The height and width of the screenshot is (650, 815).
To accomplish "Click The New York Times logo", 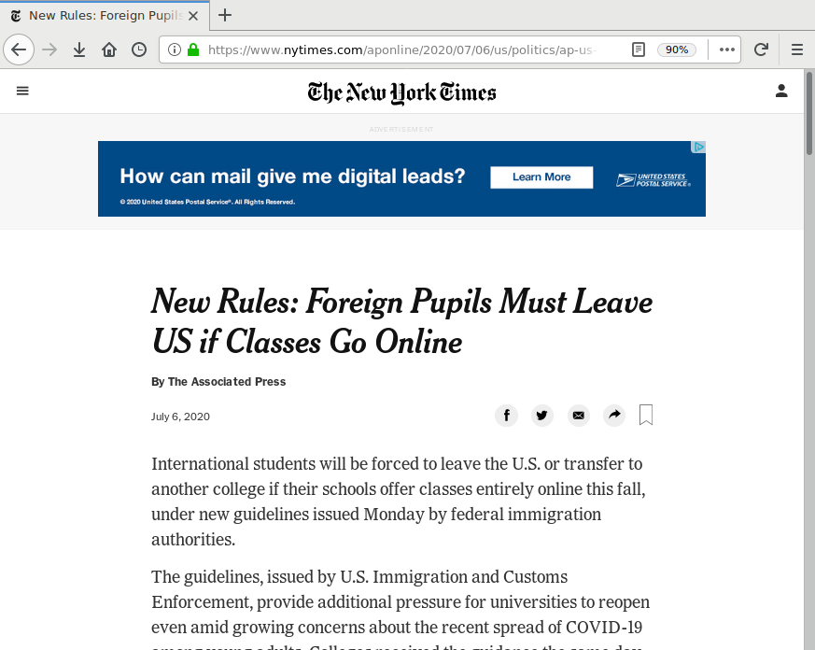I will click(402, 92).
